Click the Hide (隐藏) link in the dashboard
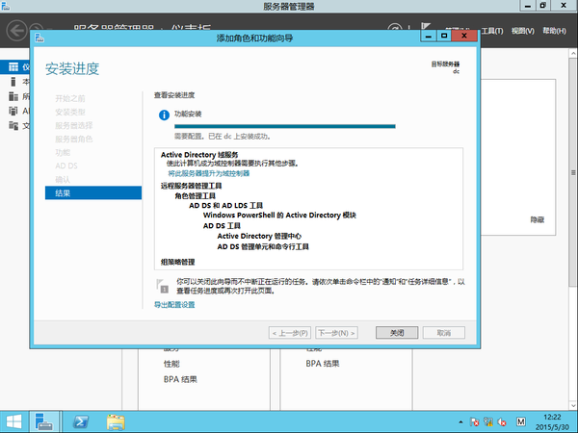The width and height of the screenshot is (578, 433). [x=538, y=219]
